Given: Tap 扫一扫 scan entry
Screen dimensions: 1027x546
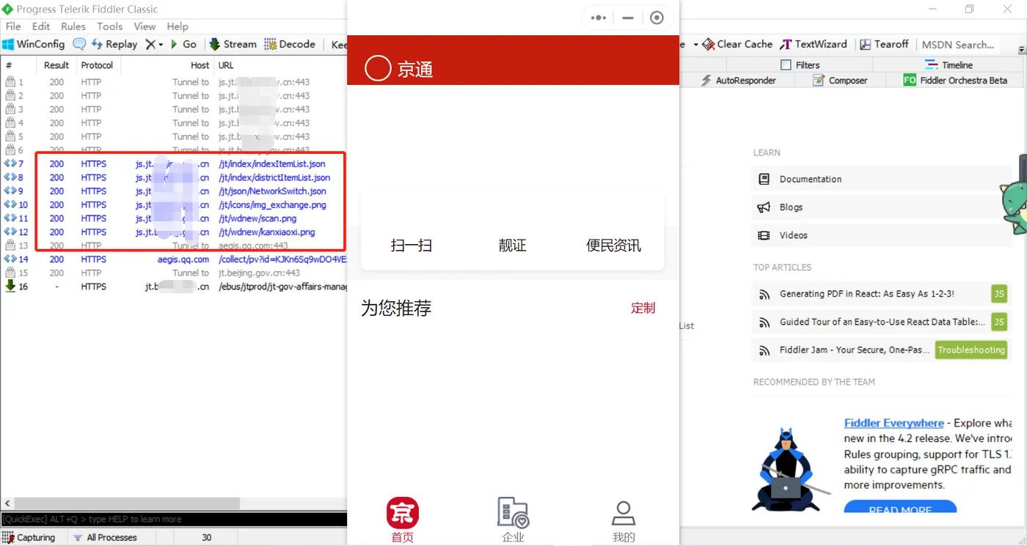Looking at the screenshot, I should (412, 246).
